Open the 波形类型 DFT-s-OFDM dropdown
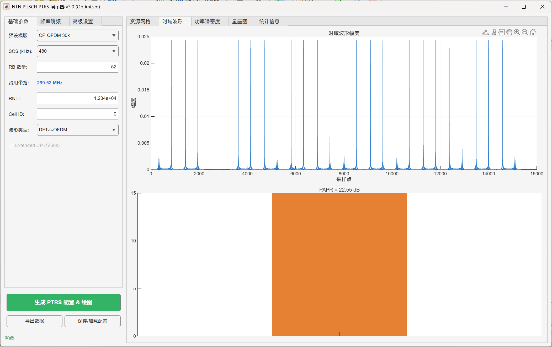 (x=78, y=130)
